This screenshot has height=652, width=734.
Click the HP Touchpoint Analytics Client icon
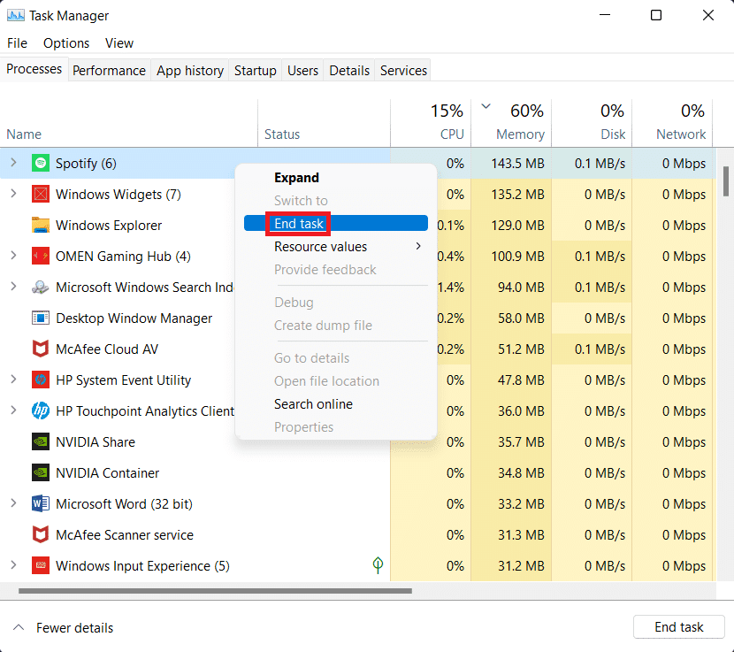click(40, 410)
